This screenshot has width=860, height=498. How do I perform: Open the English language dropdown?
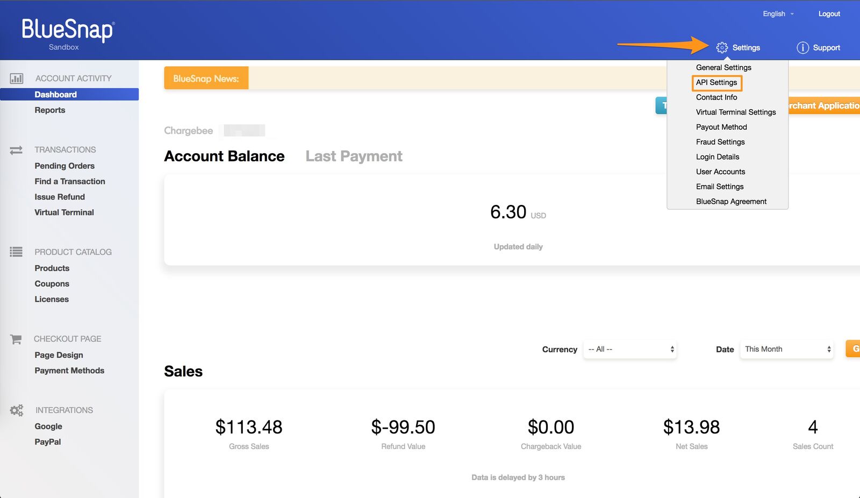[778, 14]
